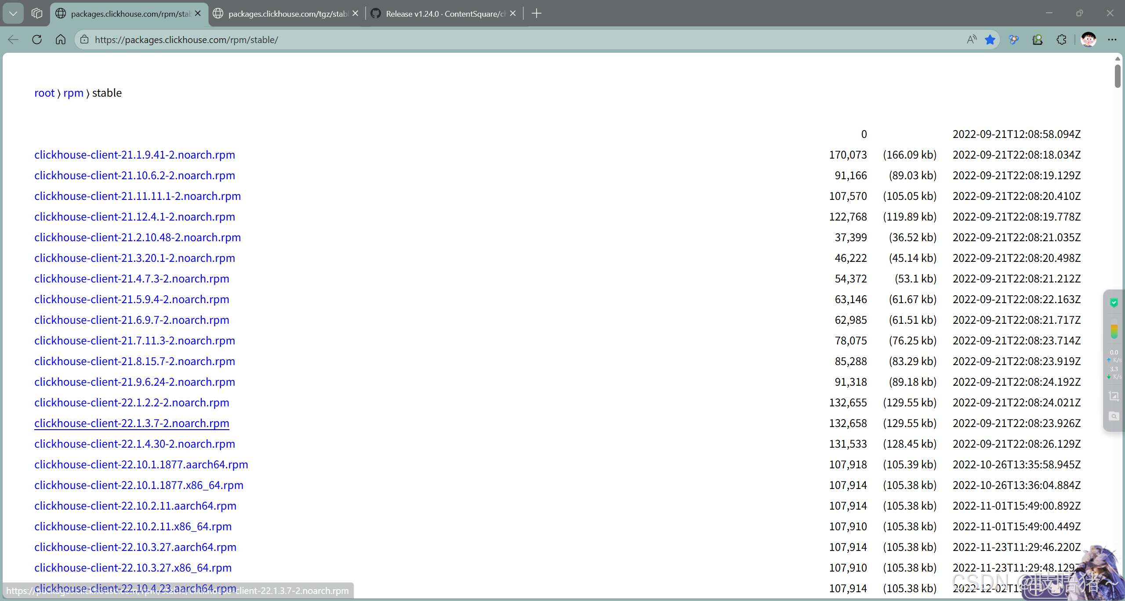Image resolution: width=1125 pixels, height=601 pixels.
Task: Switch to the Release v1.24.0 GitHub tab
Action: (x=444, y=14)
